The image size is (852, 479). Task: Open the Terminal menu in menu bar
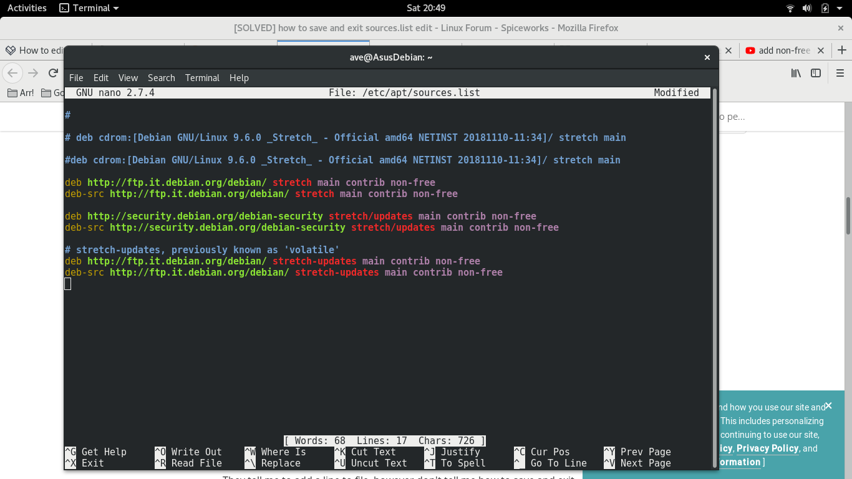202,78
